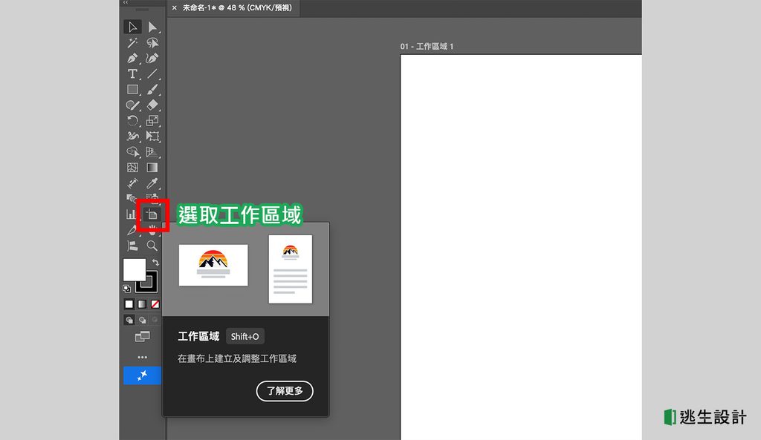Select the Perspective Grid tool
Screen dimensions: 761x440
coord(152,151)
